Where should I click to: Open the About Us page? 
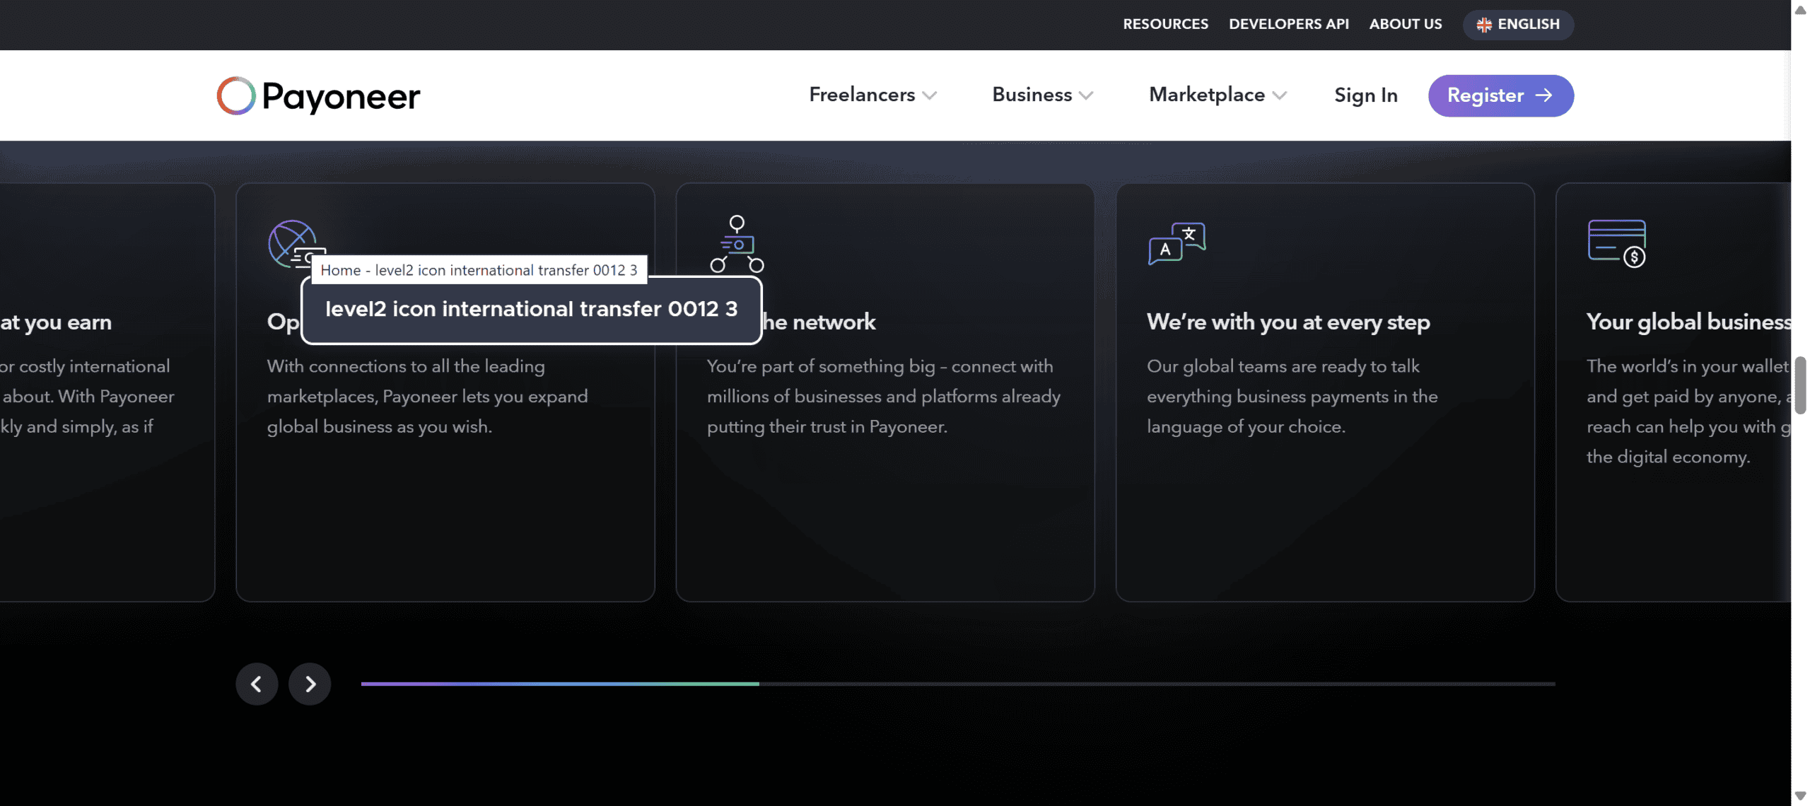tap(1405, 24)
